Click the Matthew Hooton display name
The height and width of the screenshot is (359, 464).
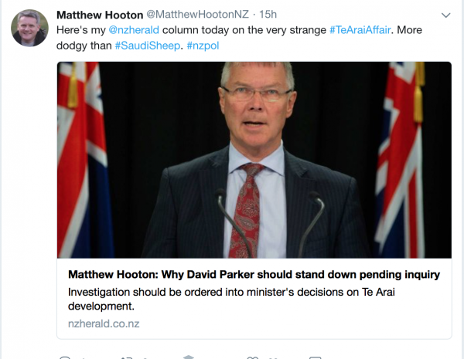(100, 15)
